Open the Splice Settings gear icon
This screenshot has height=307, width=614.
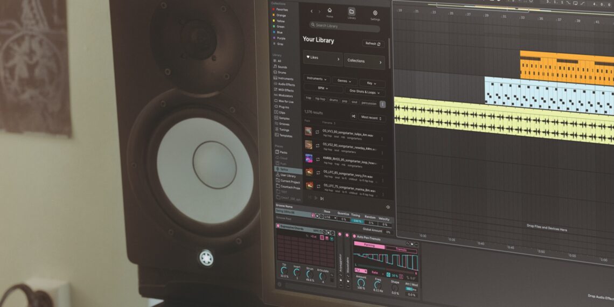pos(375,13)
